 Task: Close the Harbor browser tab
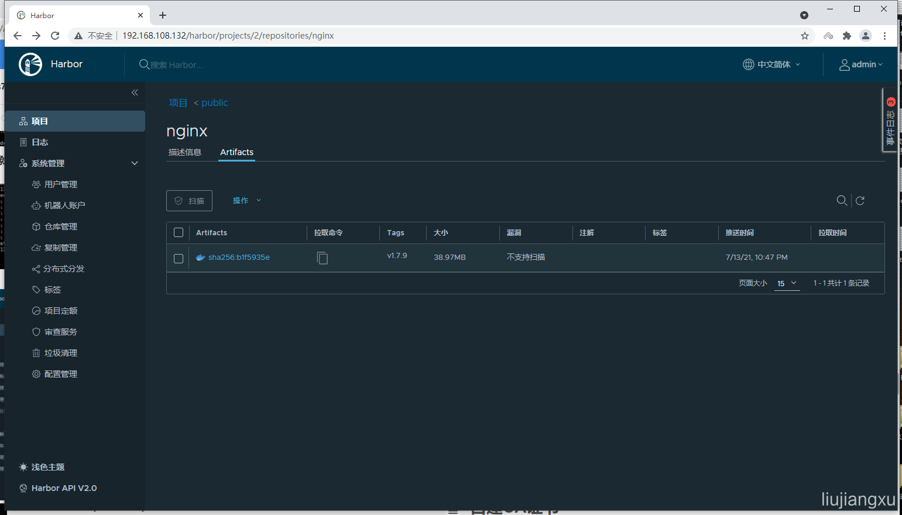tap(140, 15)
